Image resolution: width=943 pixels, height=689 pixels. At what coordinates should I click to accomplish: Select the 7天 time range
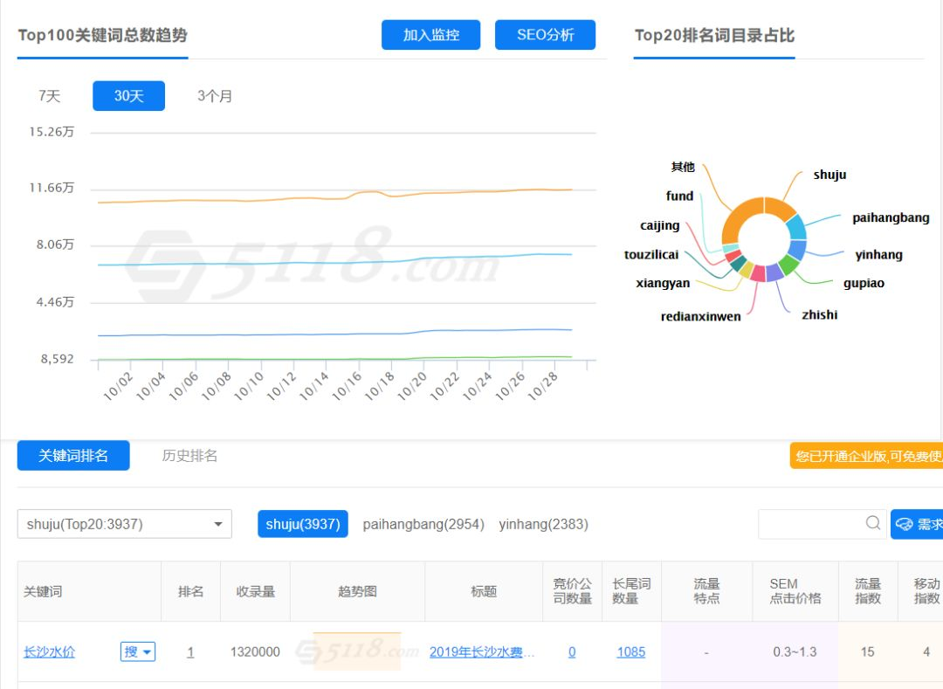[50, 96]
